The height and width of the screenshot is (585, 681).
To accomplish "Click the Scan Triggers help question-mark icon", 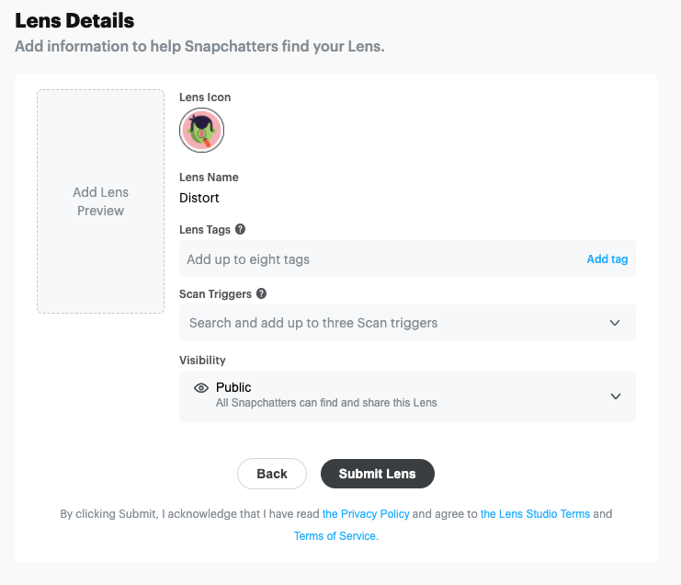I will pos(261,294).
